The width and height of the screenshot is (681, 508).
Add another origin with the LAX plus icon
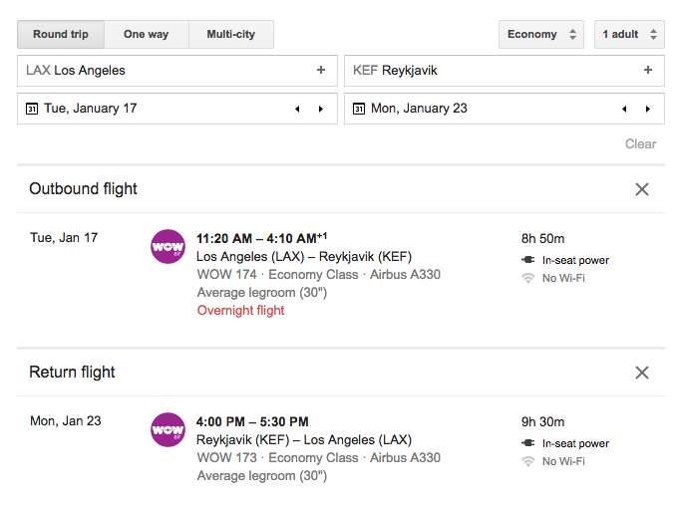[321, 70]
